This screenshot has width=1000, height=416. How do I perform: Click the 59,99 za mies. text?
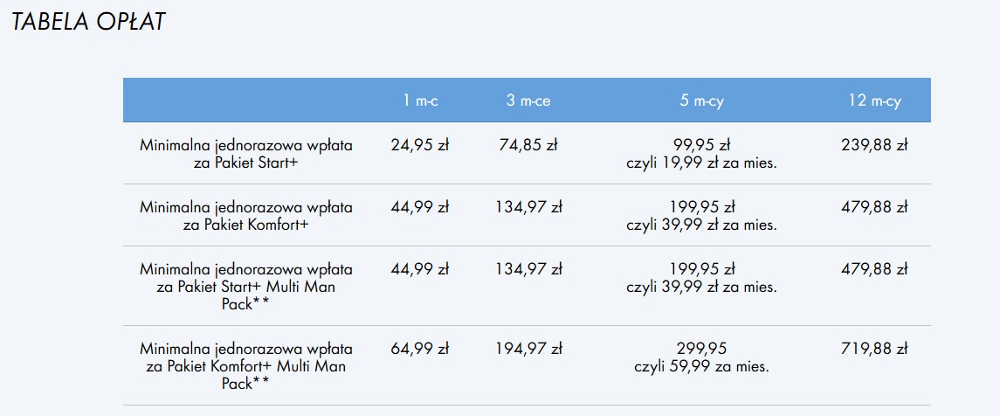pos(702,366)
